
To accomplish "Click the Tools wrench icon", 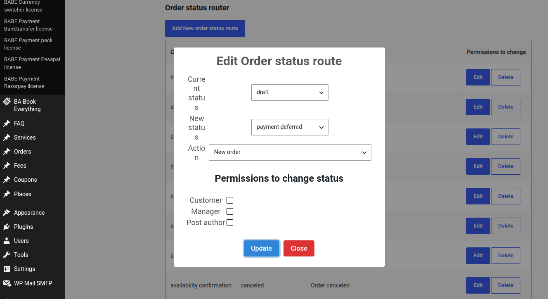I will [x=7, y=255].
